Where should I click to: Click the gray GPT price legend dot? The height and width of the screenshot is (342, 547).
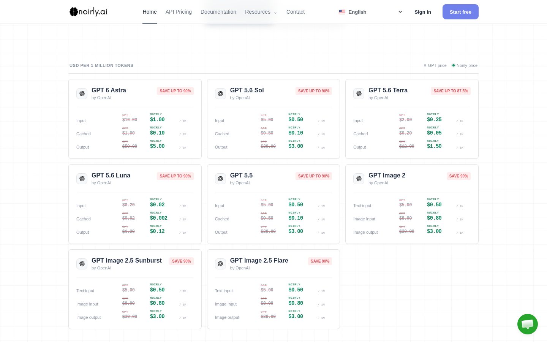click(425, 65)
